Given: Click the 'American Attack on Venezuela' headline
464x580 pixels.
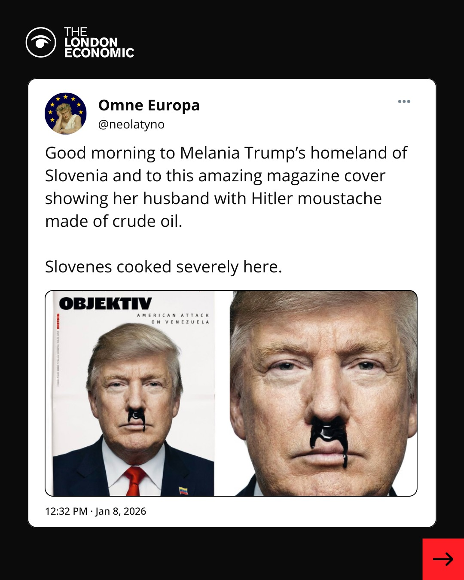Looking at the screenshot, I should (x=173, y=318).
